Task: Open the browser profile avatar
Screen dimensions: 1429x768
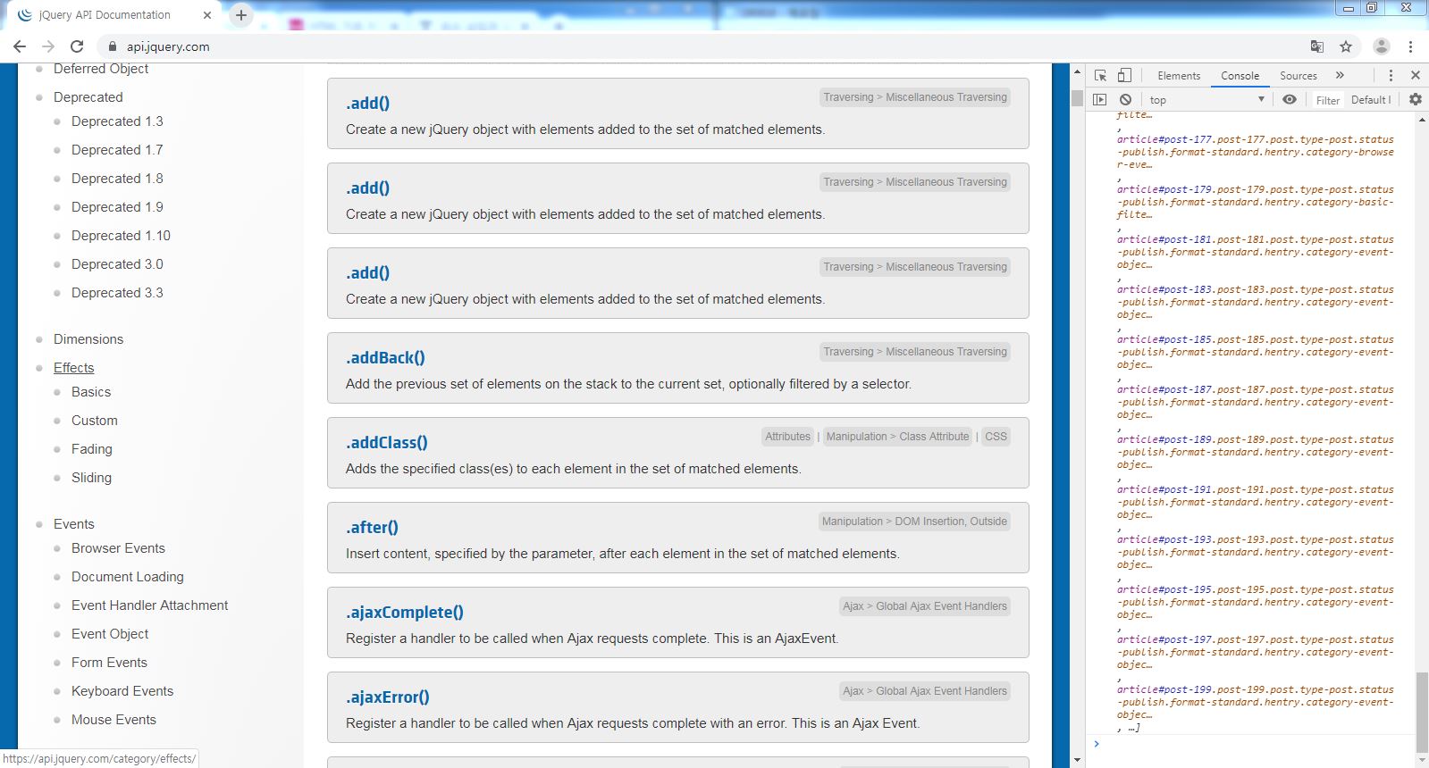Action: pos(1381,46)
